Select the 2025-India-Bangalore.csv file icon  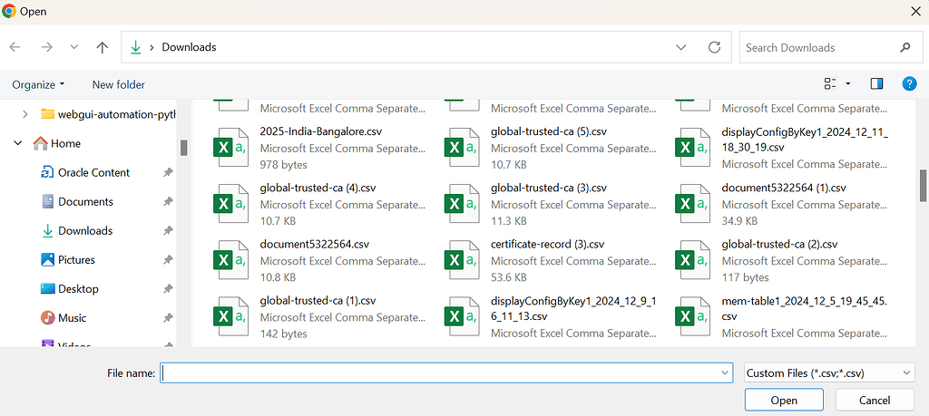tap(229, 148)
